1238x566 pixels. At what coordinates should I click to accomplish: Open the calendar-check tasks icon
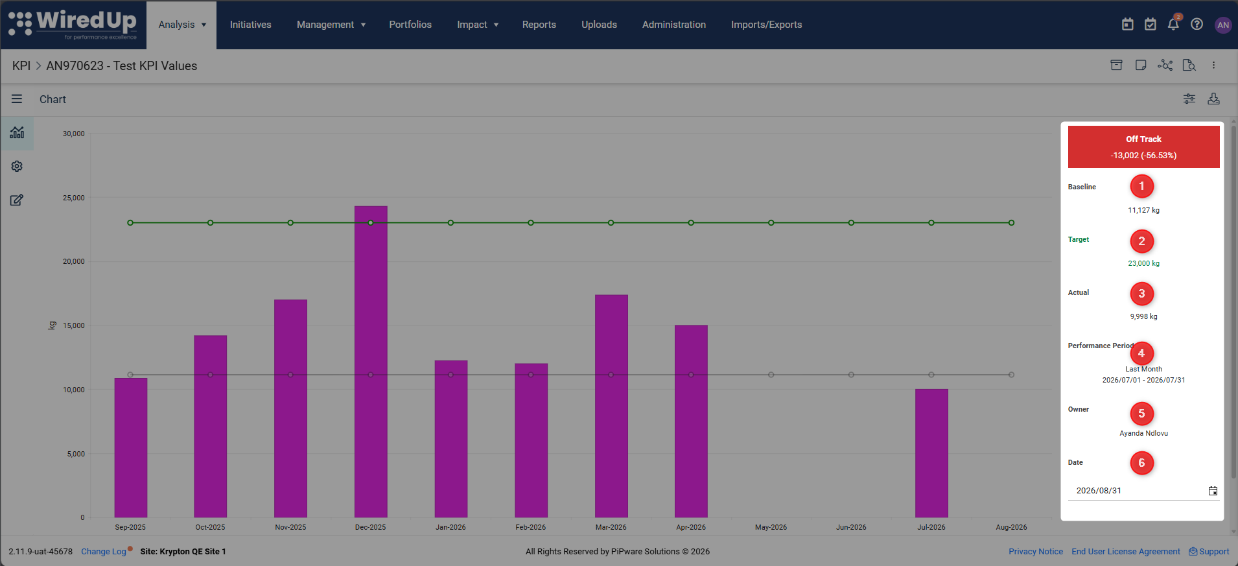coord(1150,25)
